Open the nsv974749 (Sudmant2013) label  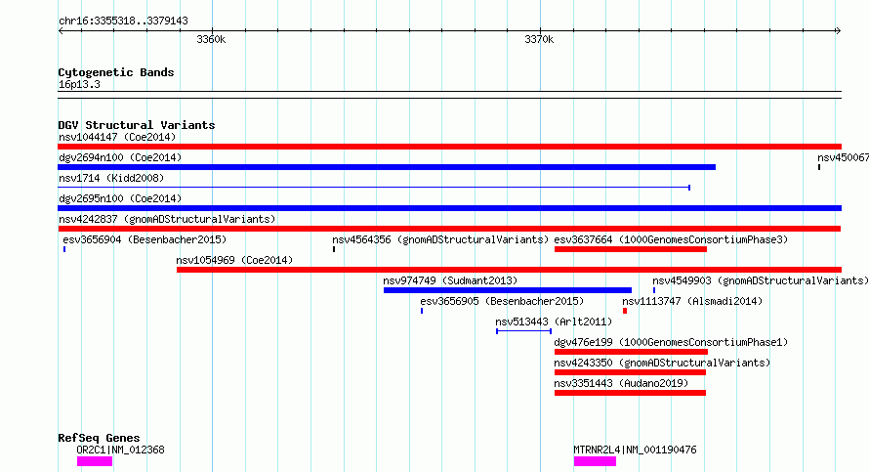[450, 280]
